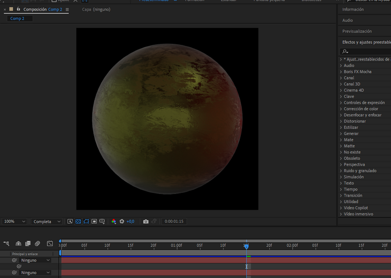Open the show channel RGB icon menu
Viewport: 391px width, 278px height.
114,221
